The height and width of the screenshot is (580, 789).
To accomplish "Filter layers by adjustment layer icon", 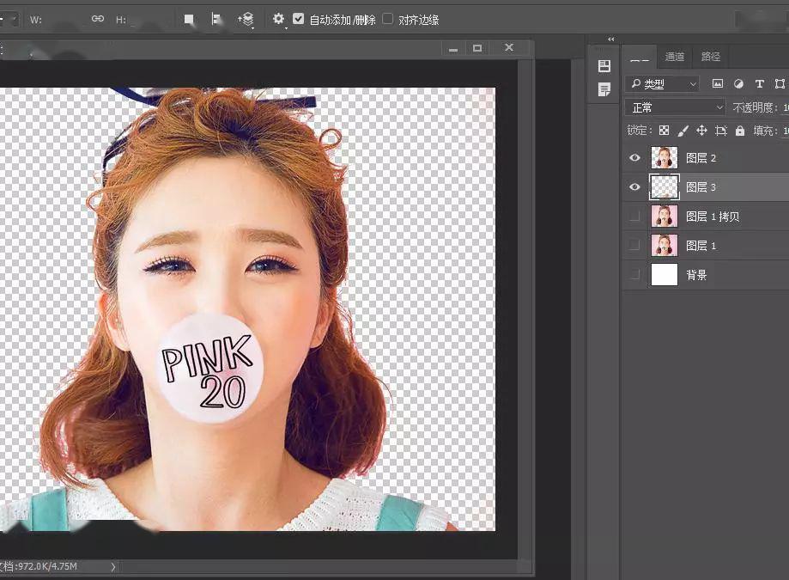I will 738,83.
